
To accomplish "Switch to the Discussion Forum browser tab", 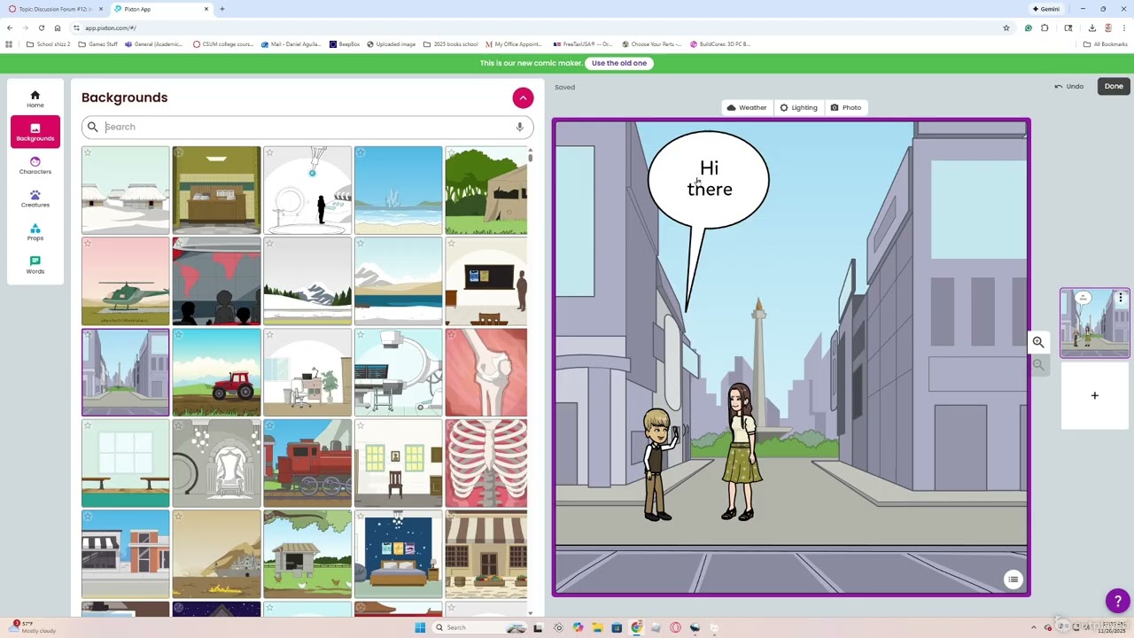I will pyautogui.click(x=55, y=9).
